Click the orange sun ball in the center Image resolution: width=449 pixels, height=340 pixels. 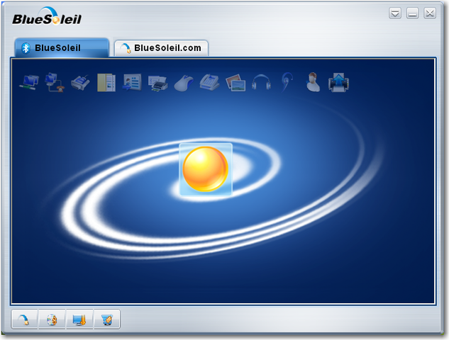[x=206, y=169]
